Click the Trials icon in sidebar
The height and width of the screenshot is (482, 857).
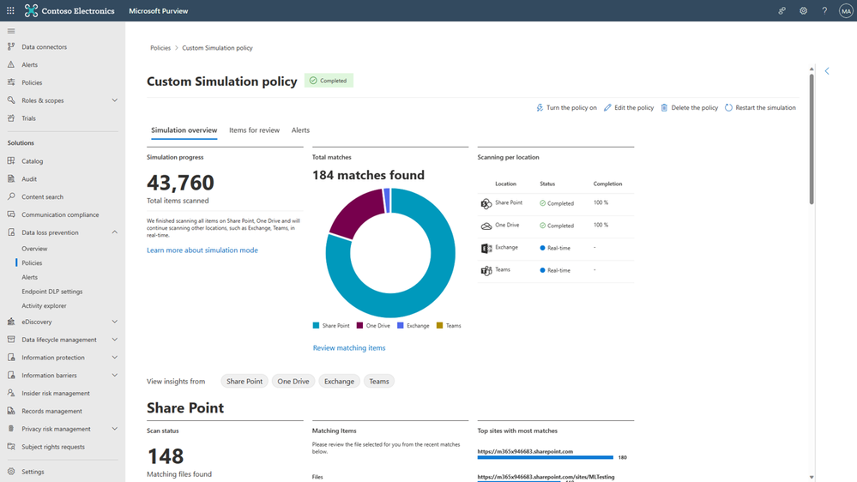[x=11, y=118]
